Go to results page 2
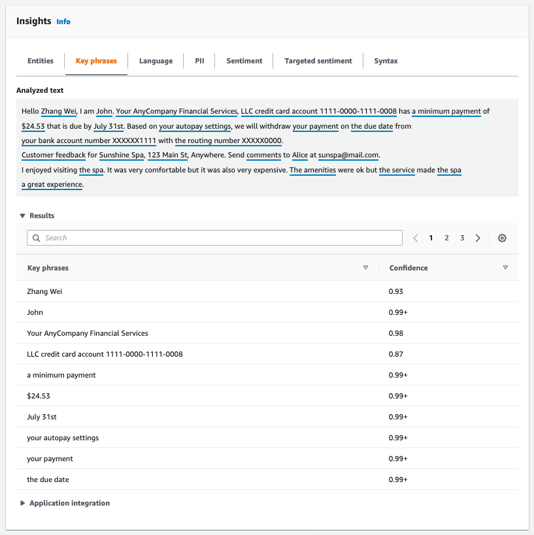This screenshot has height=535, width=534. 446,238
